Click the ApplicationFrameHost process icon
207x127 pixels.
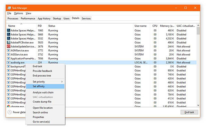(x=9, y=58)
